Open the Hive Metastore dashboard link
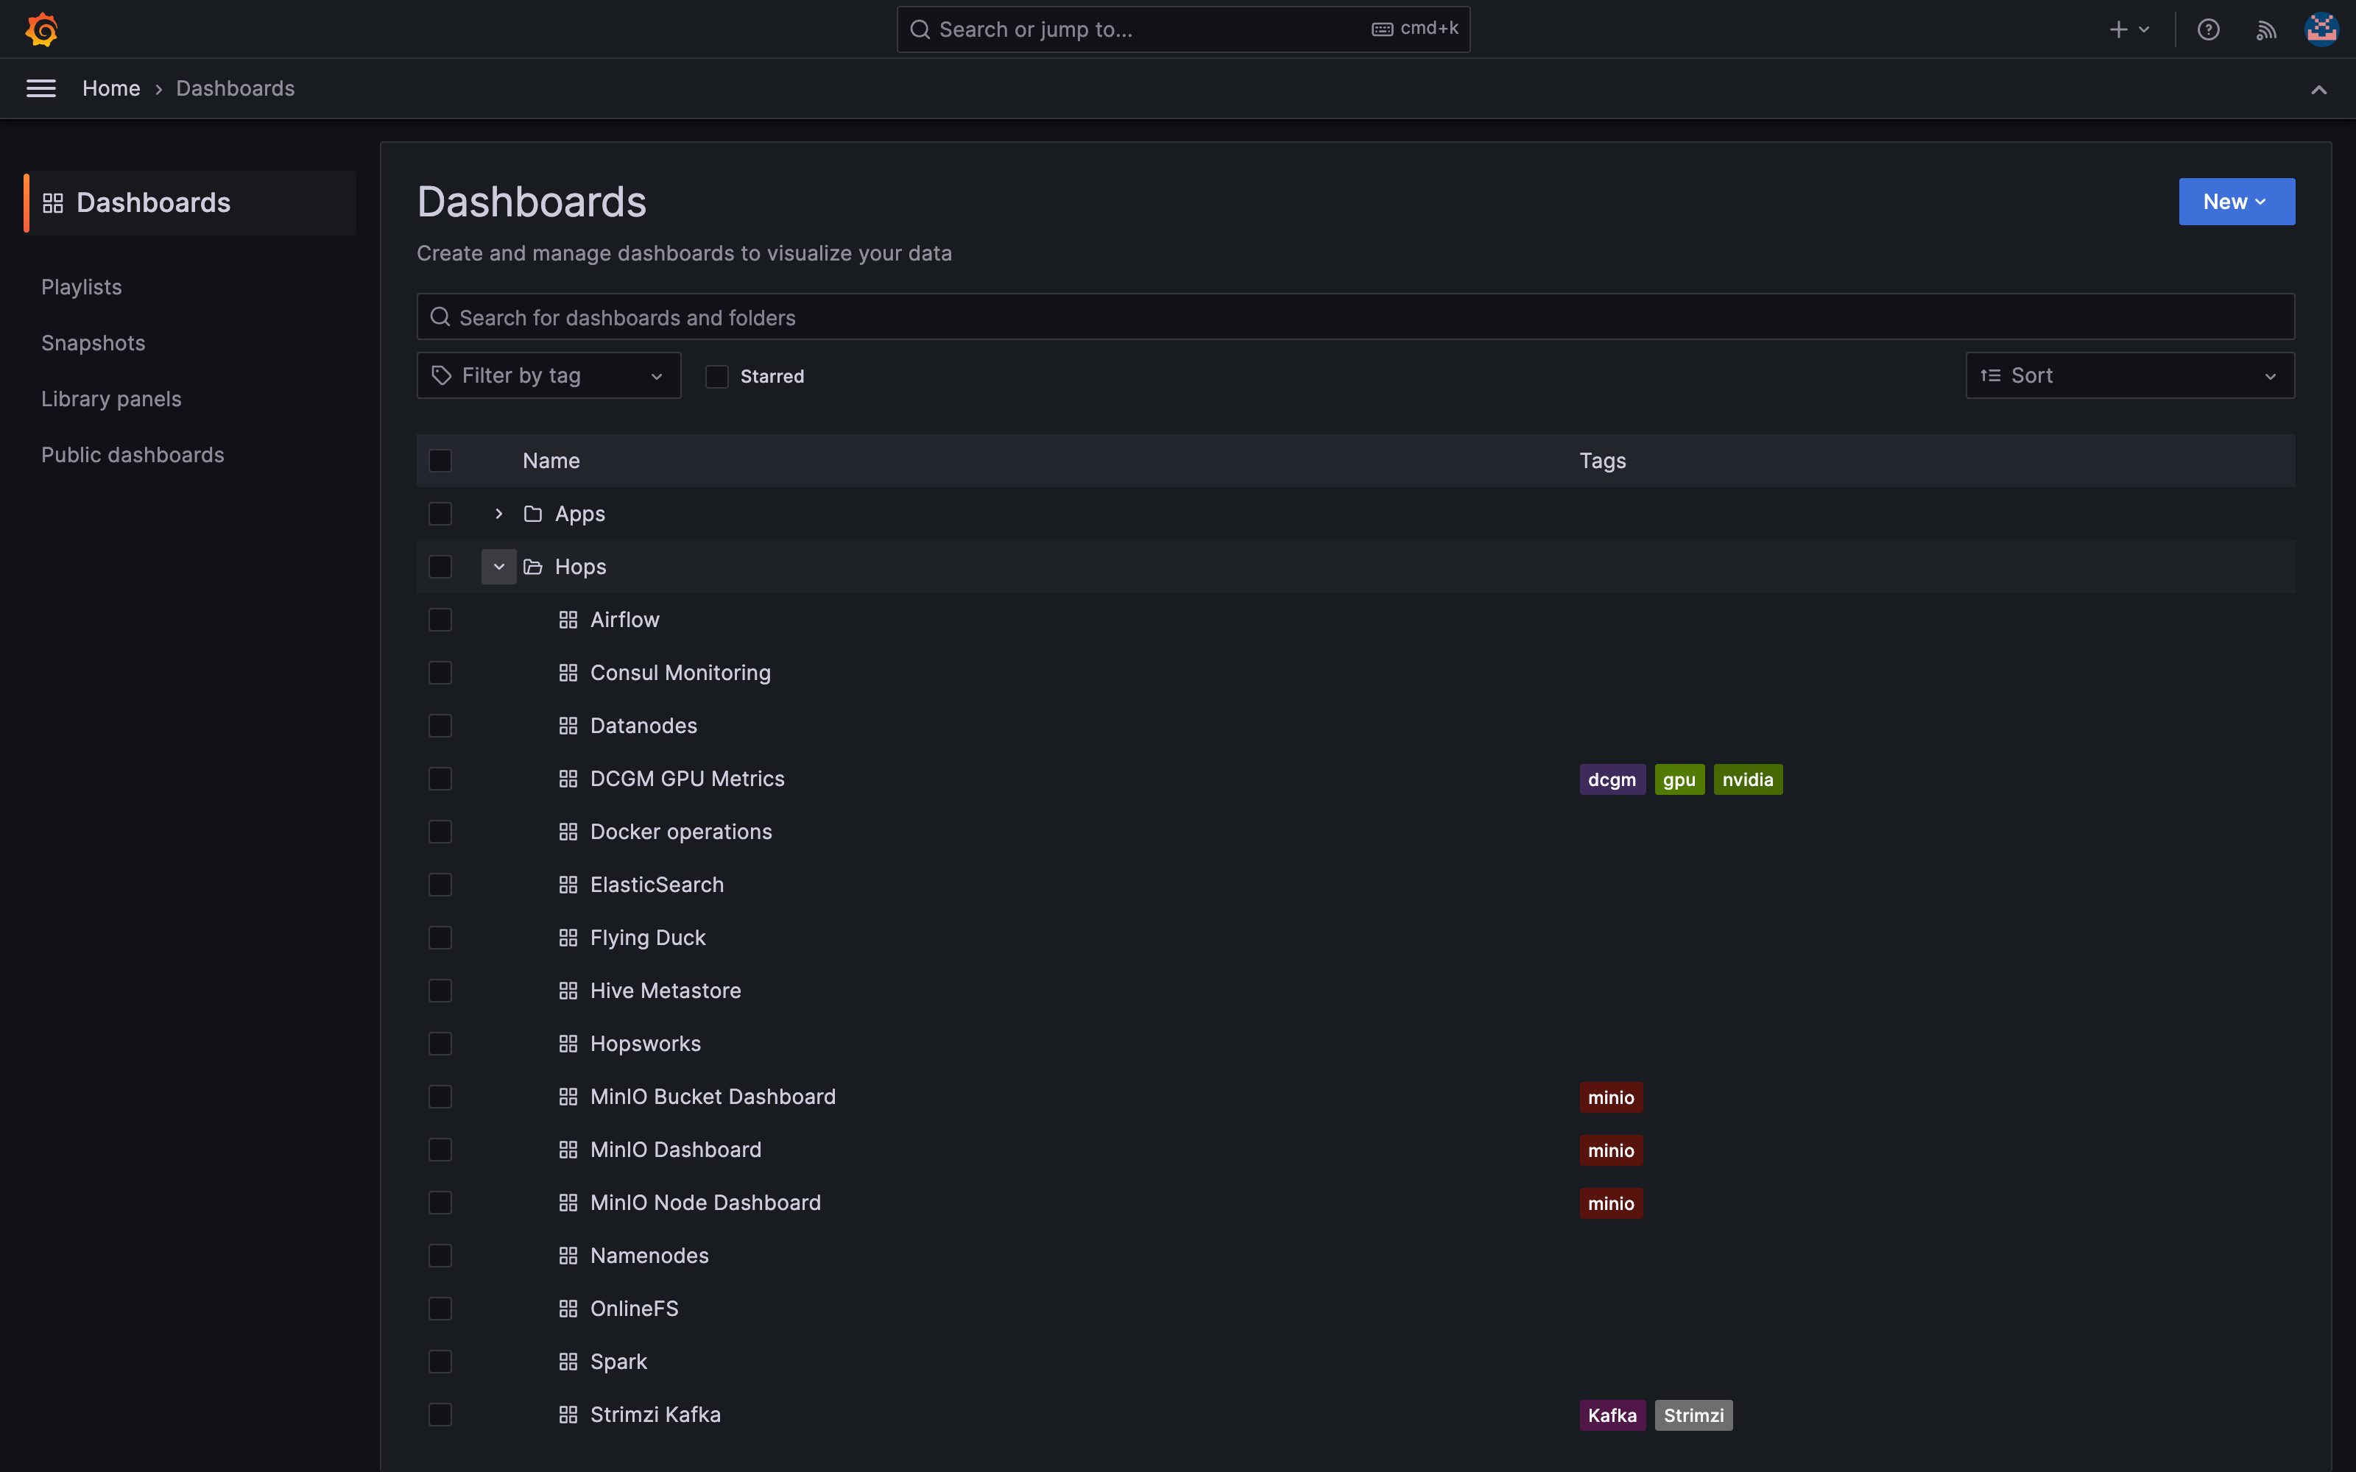Screen dimensions: 2356x1472 [666, 991]
